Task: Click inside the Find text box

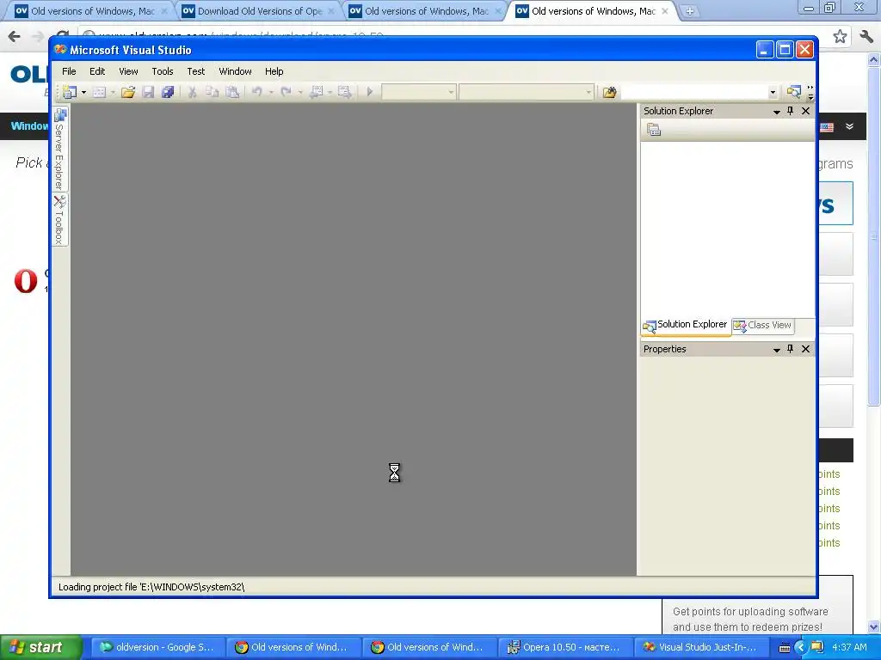Action: (694, 92)
